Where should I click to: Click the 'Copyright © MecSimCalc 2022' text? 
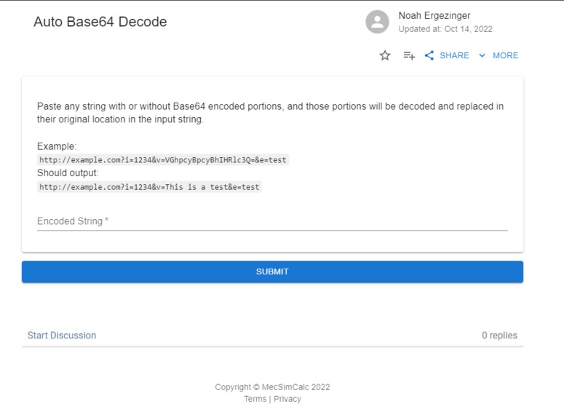coord(272,387)
